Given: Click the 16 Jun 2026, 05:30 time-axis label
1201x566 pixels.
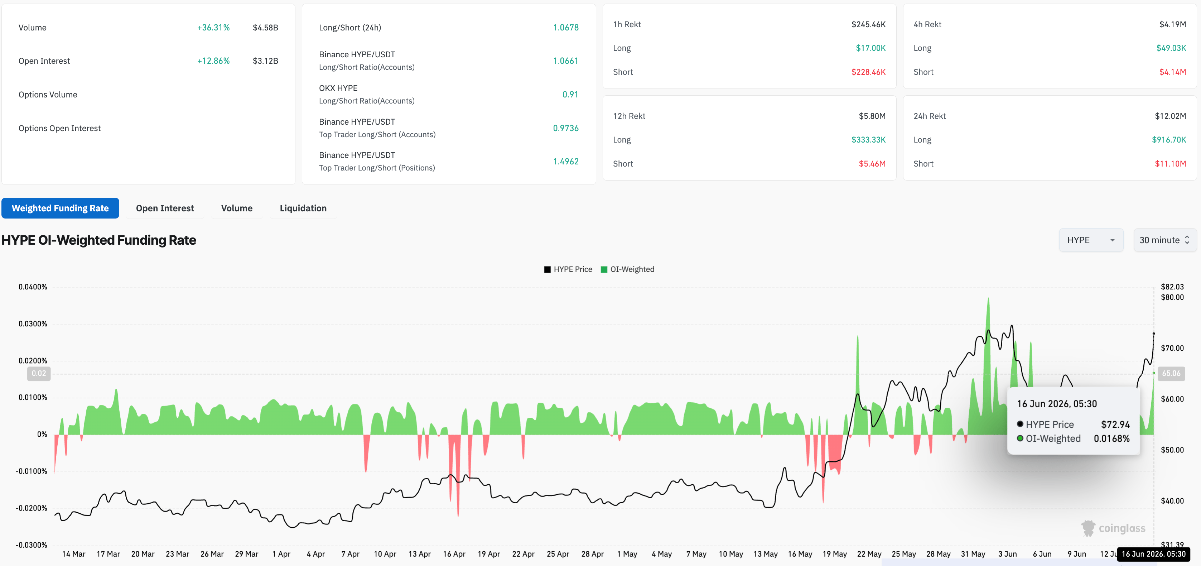Looking at the screenshot, I should (x=1154, y=554).
